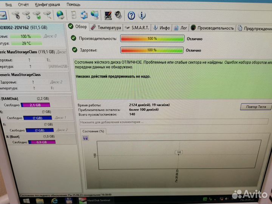
Task: Select the MassStorageClass (119,1 GB) disk
Action: 34,59
